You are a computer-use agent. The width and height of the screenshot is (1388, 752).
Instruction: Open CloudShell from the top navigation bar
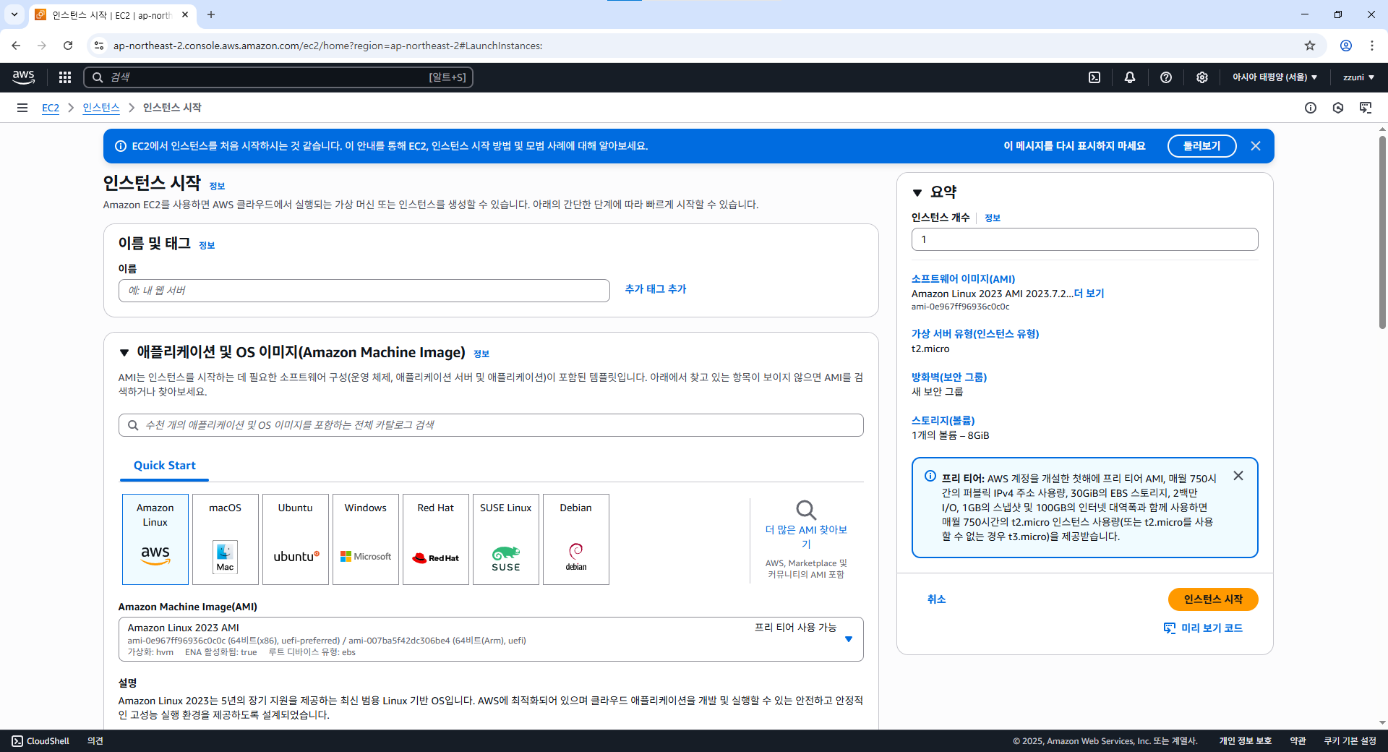coord(1094,77)
